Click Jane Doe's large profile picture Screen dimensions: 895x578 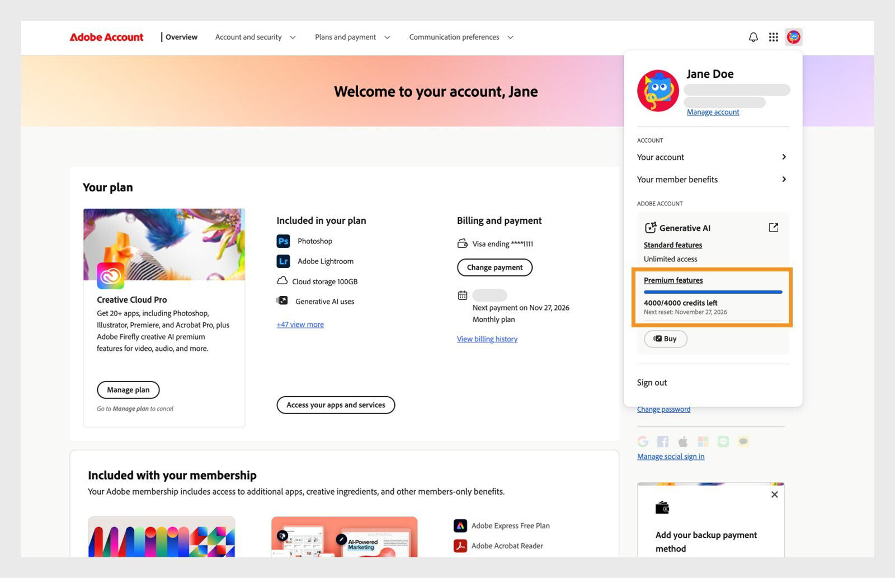658,91
